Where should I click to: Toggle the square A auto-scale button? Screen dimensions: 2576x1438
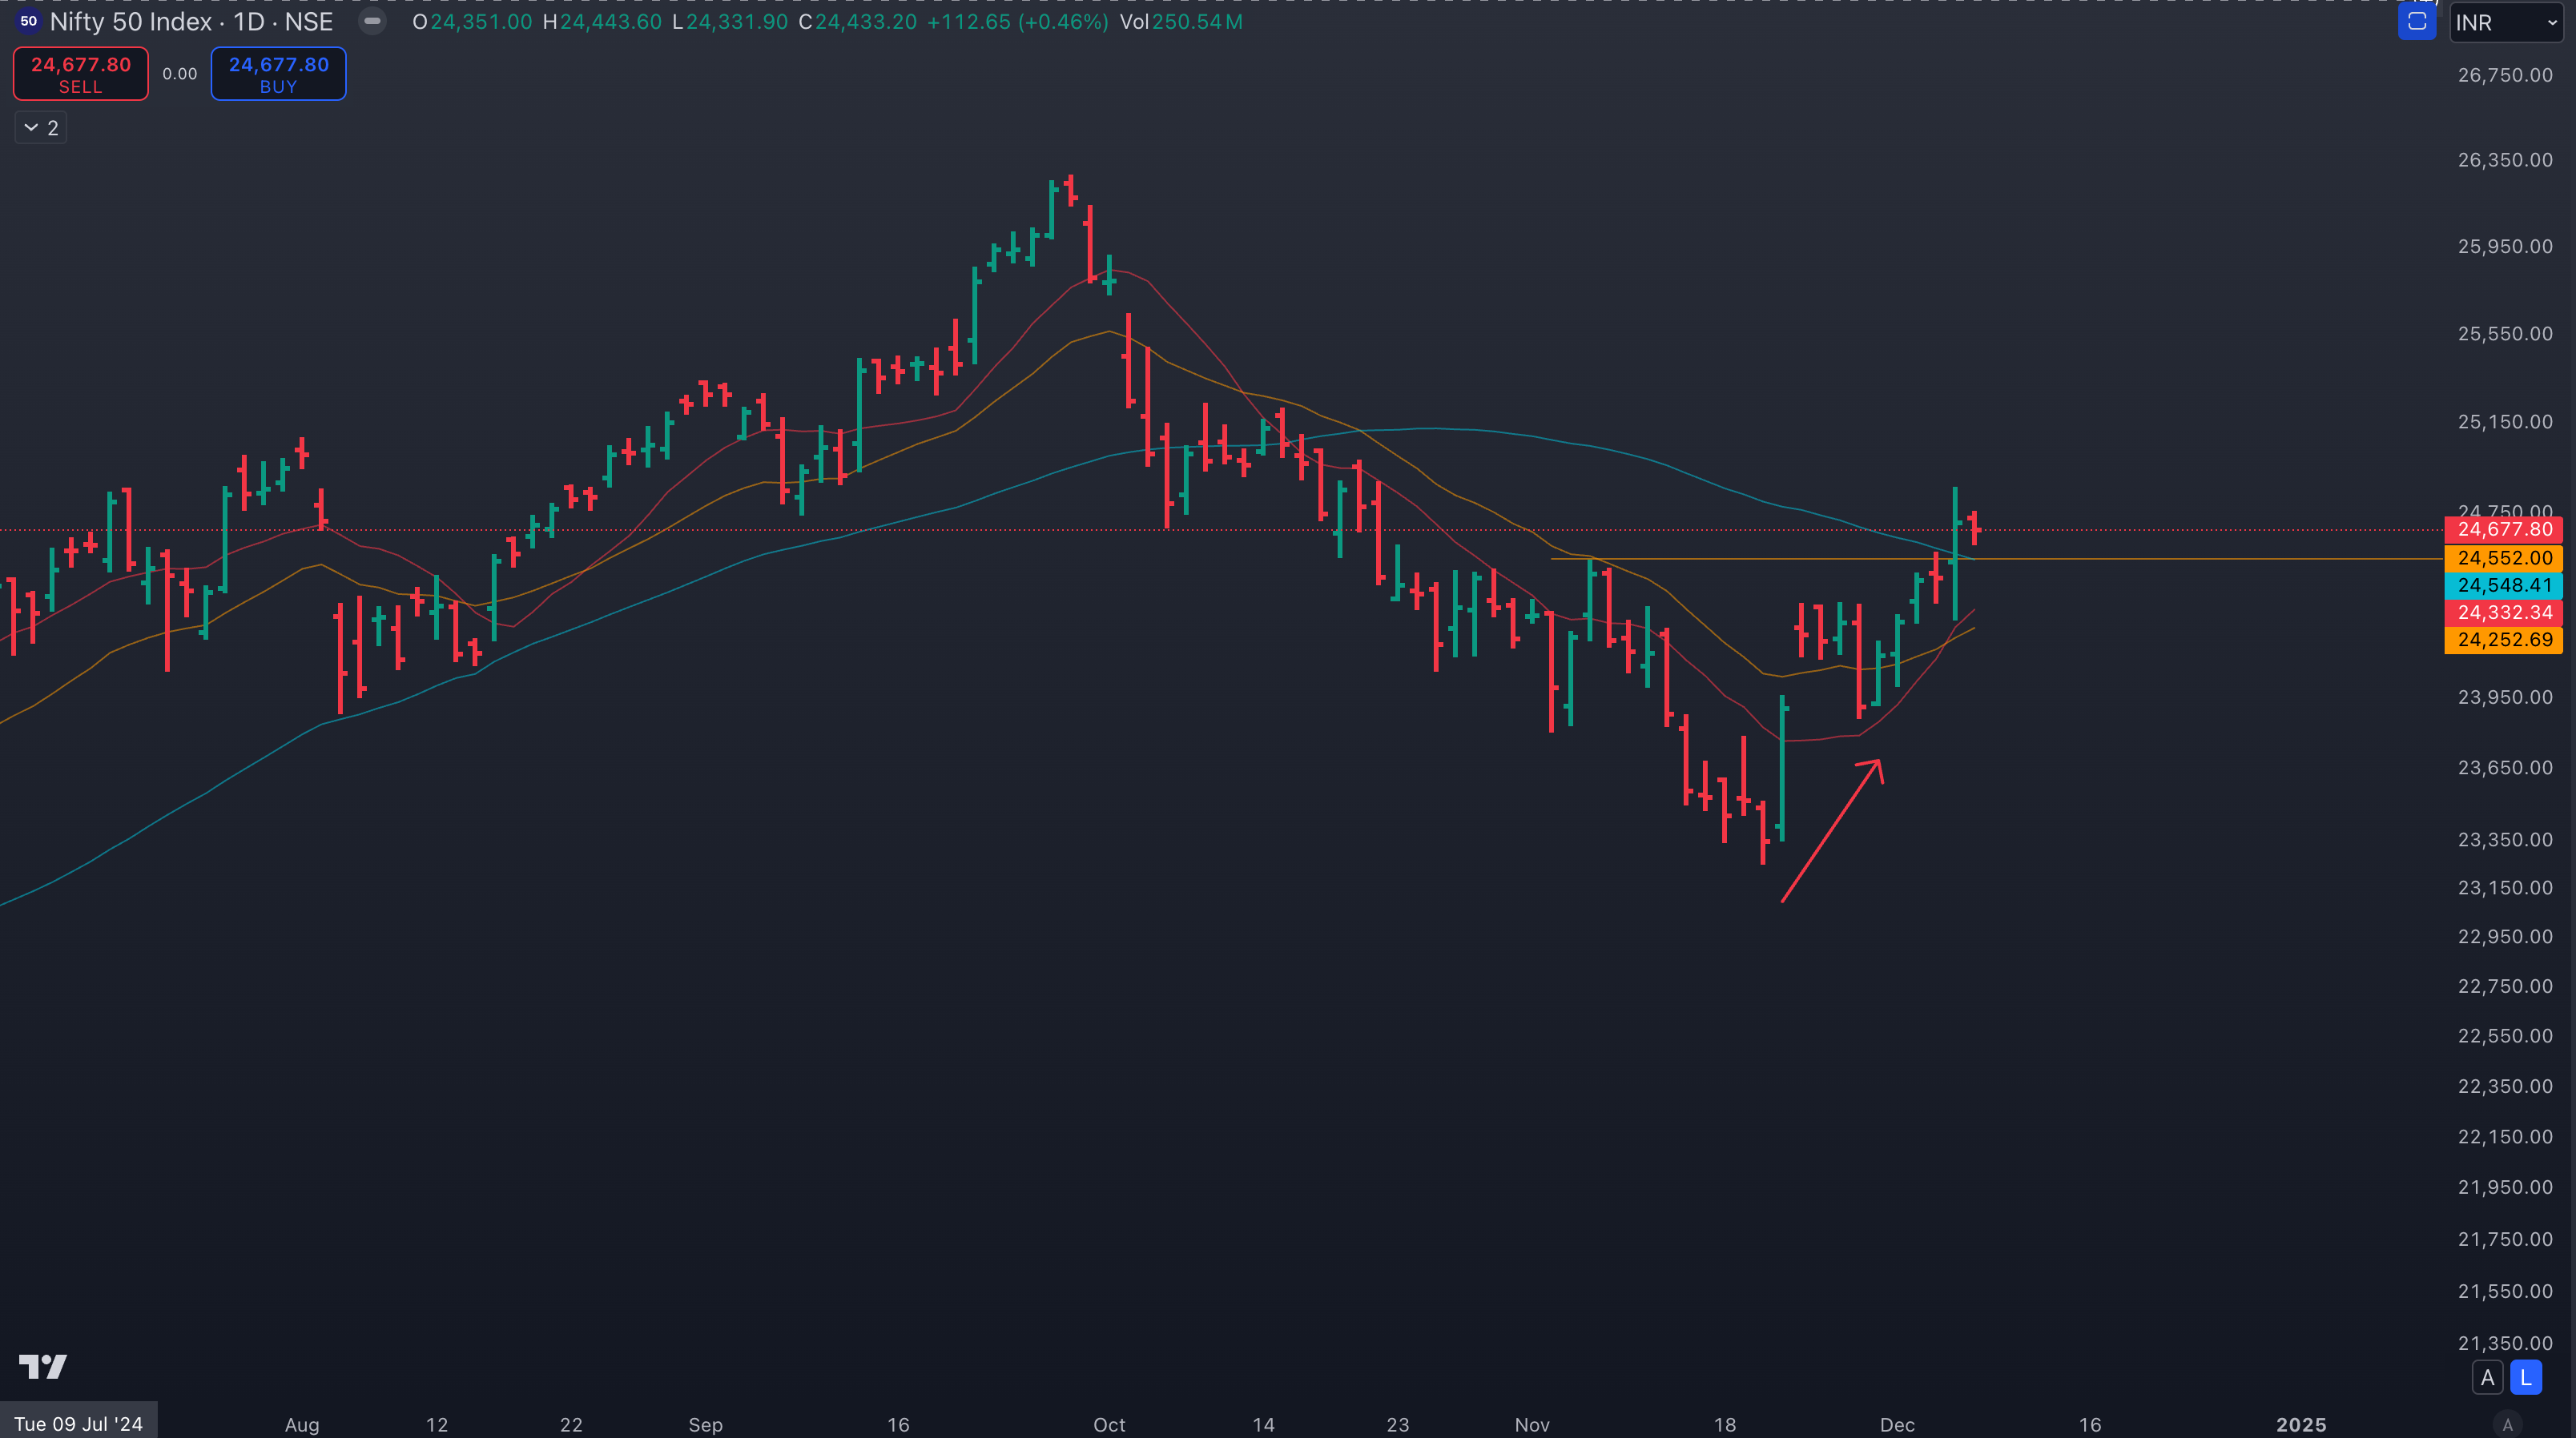click(x=2487, y=1378)
